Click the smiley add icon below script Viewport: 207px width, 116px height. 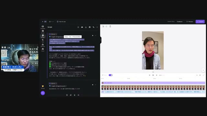(x=67, y=95)
